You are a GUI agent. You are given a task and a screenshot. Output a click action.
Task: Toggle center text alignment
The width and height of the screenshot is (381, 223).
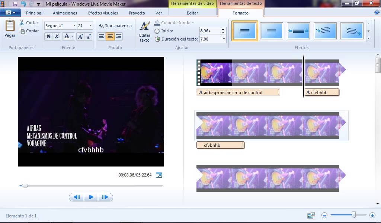(x=110, y=36)
